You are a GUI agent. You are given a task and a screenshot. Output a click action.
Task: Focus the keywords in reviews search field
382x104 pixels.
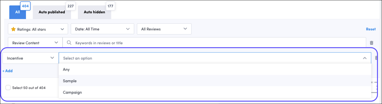[x=214, y=43]
